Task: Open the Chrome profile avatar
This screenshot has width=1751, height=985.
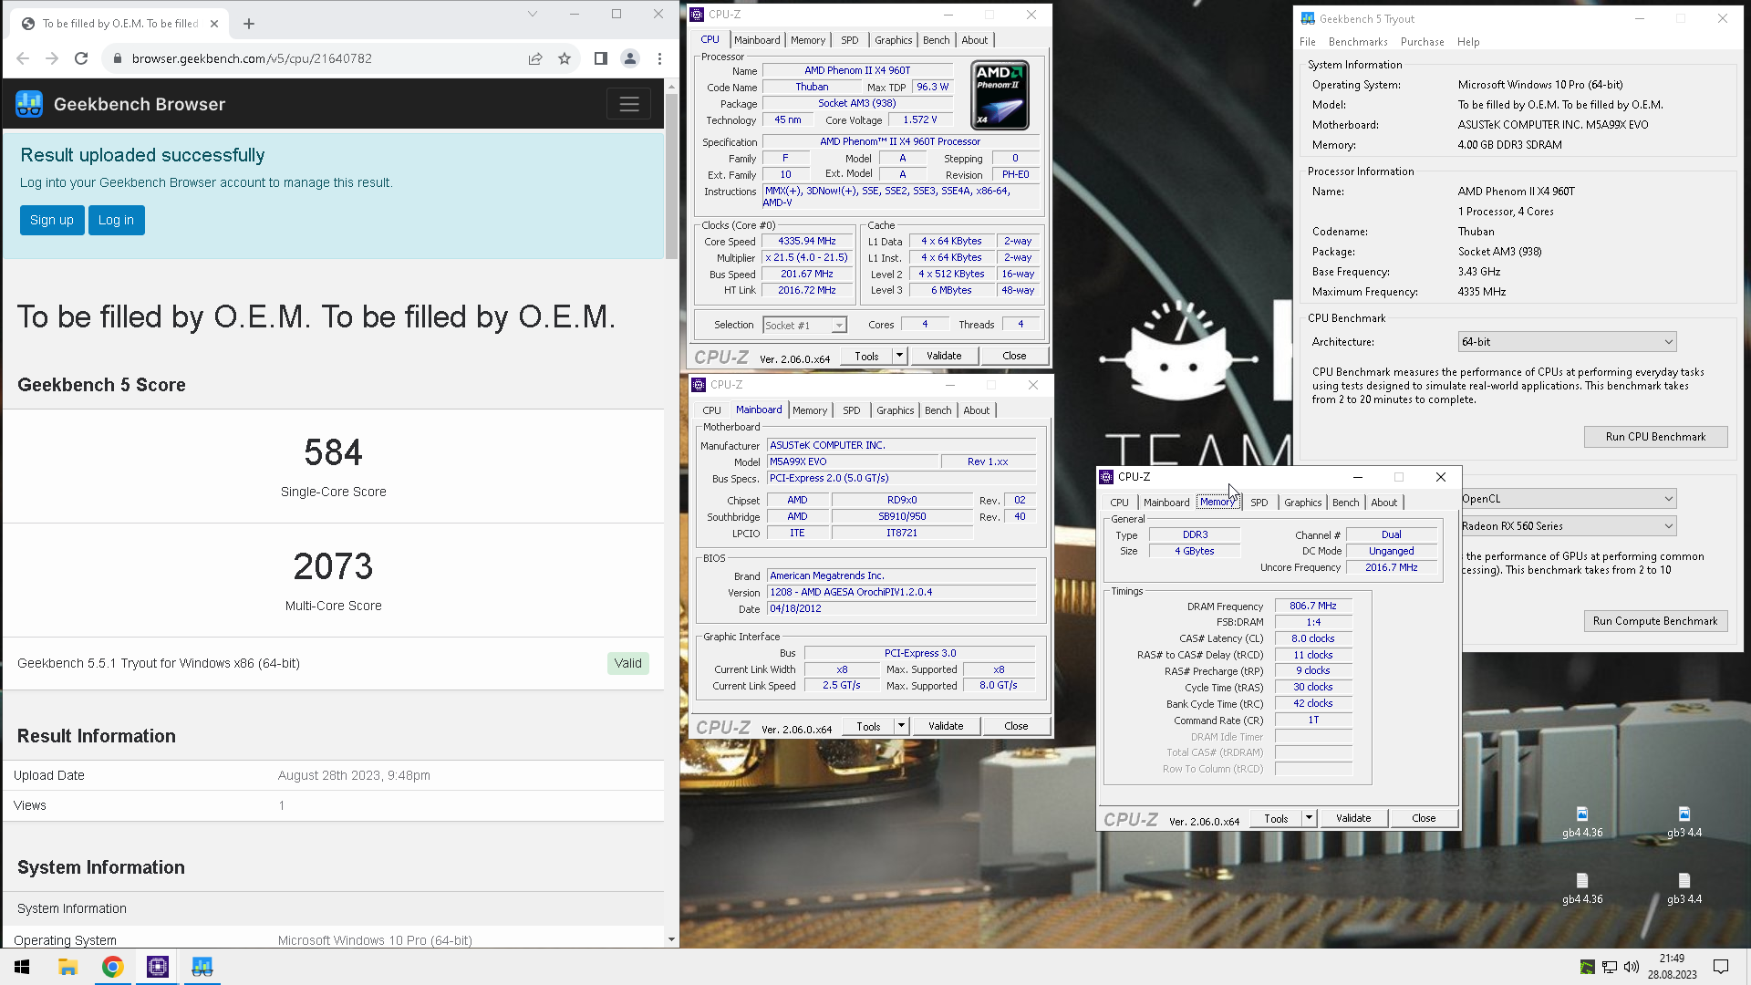Action: pyautogui.click(x=630, y=58)
